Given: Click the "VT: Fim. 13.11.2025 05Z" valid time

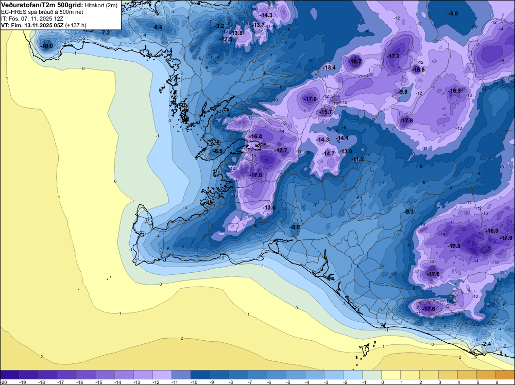Looking at the screenshot, I should coord(32,25).
